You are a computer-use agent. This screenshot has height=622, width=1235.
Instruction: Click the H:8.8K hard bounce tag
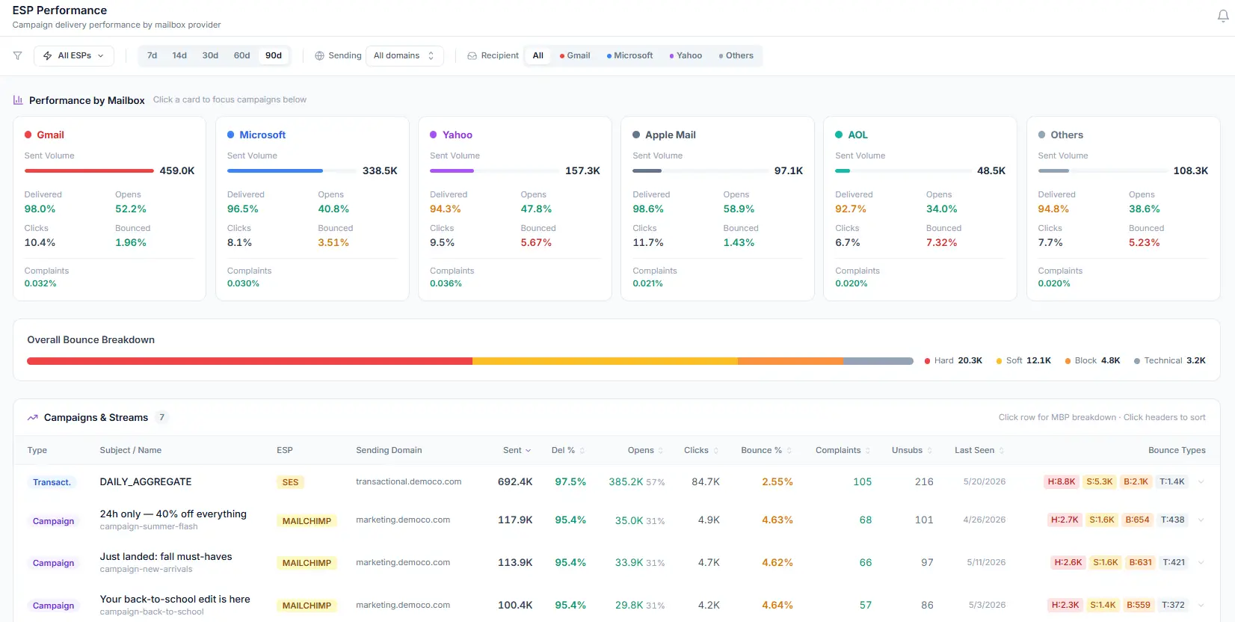coord(1061,481)
